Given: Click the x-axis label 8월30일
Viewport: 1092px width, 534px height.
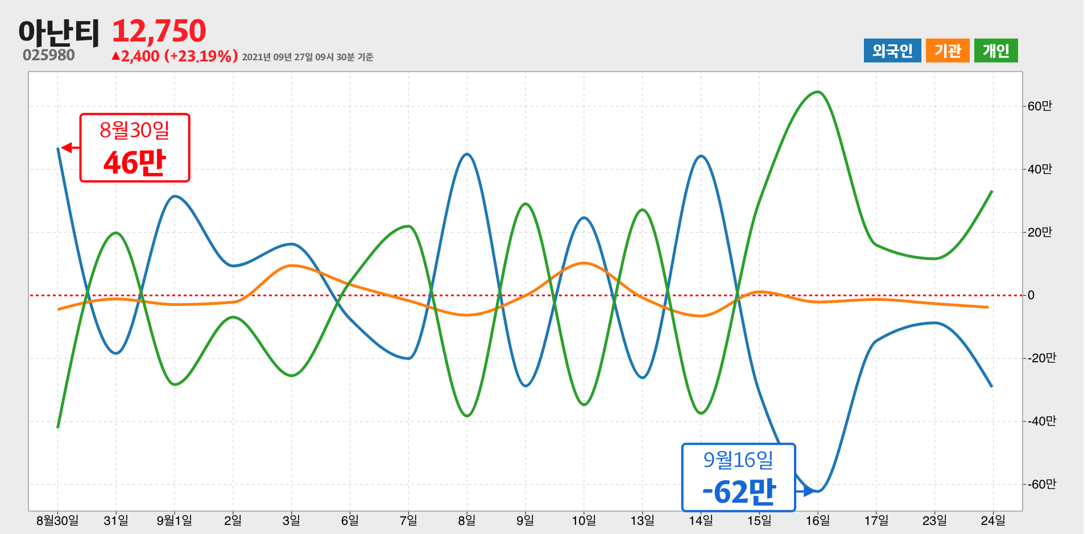Looking at the screenshot, I should point(57,520).
